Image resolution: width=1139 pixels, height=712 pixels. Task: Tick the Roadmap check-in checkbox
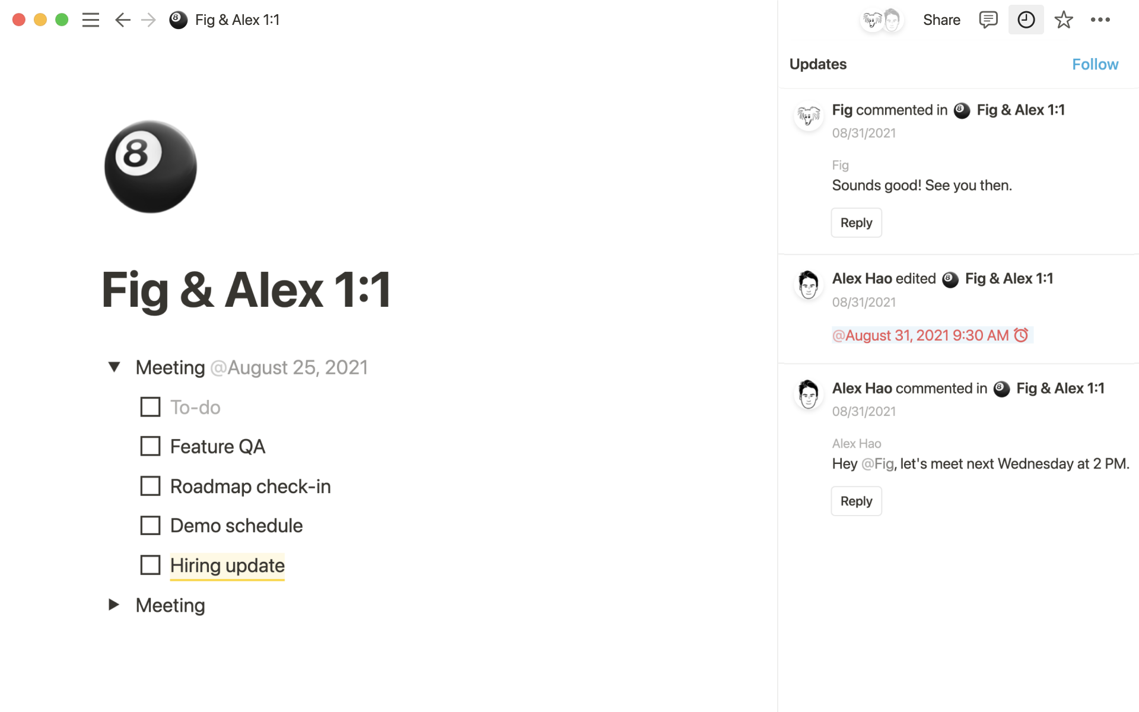(x=150, y=486)
